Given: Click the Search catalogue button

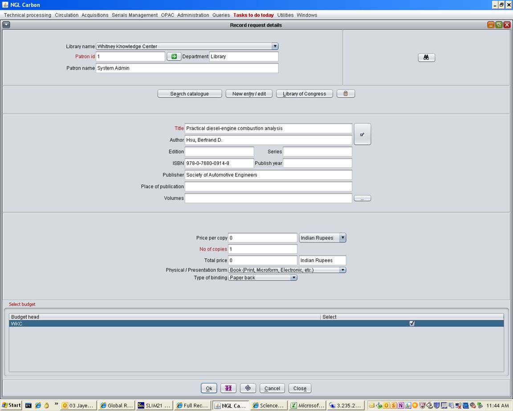Looking at the screenshot, I should tap(189, 94).
